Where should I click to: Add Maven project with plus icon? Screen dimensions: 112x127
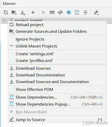click(33, 12)
